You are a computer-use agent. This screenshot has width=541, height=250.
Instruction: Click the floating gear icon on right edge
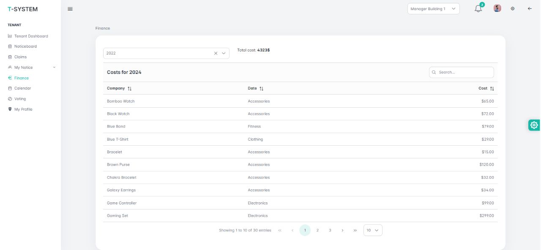pos(534,125)
